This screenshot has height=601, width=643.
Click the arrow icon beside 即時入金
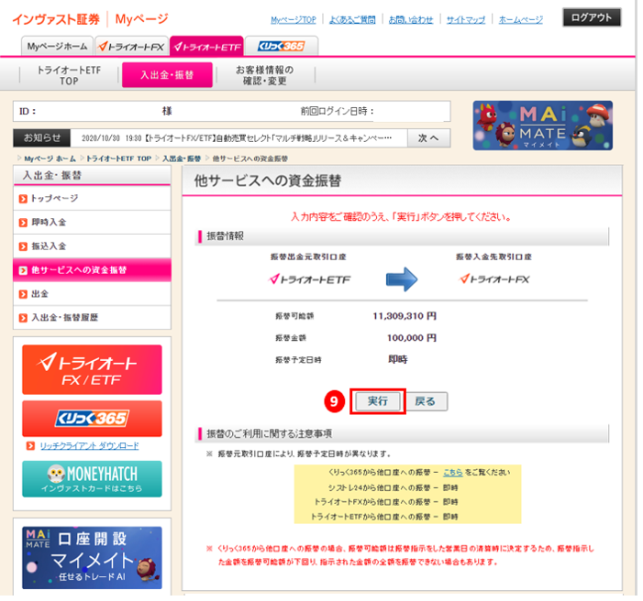(23, 223)
